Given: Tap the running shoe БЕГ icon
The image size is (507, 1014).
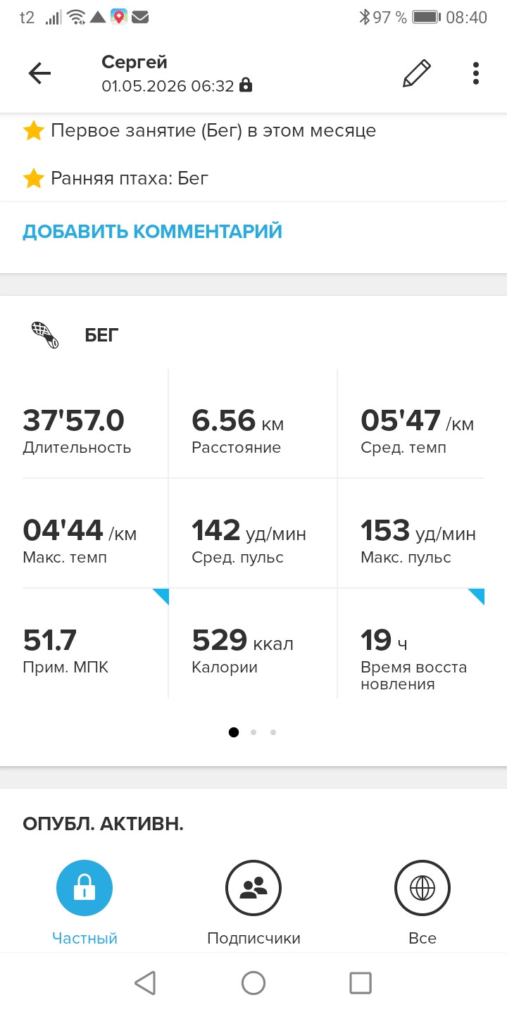Looking at the screenshot, I should click(x=45, y=334).
